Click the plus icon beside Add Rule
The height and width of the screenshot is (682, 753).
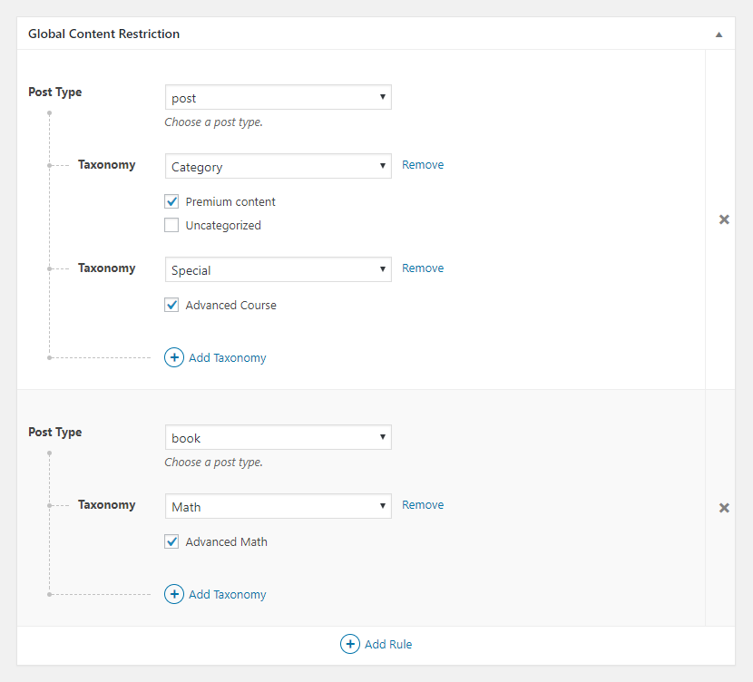(350, 644)
